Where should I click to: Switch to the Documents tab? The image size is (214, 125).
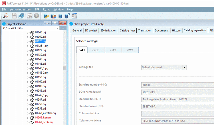click(161, 30)
